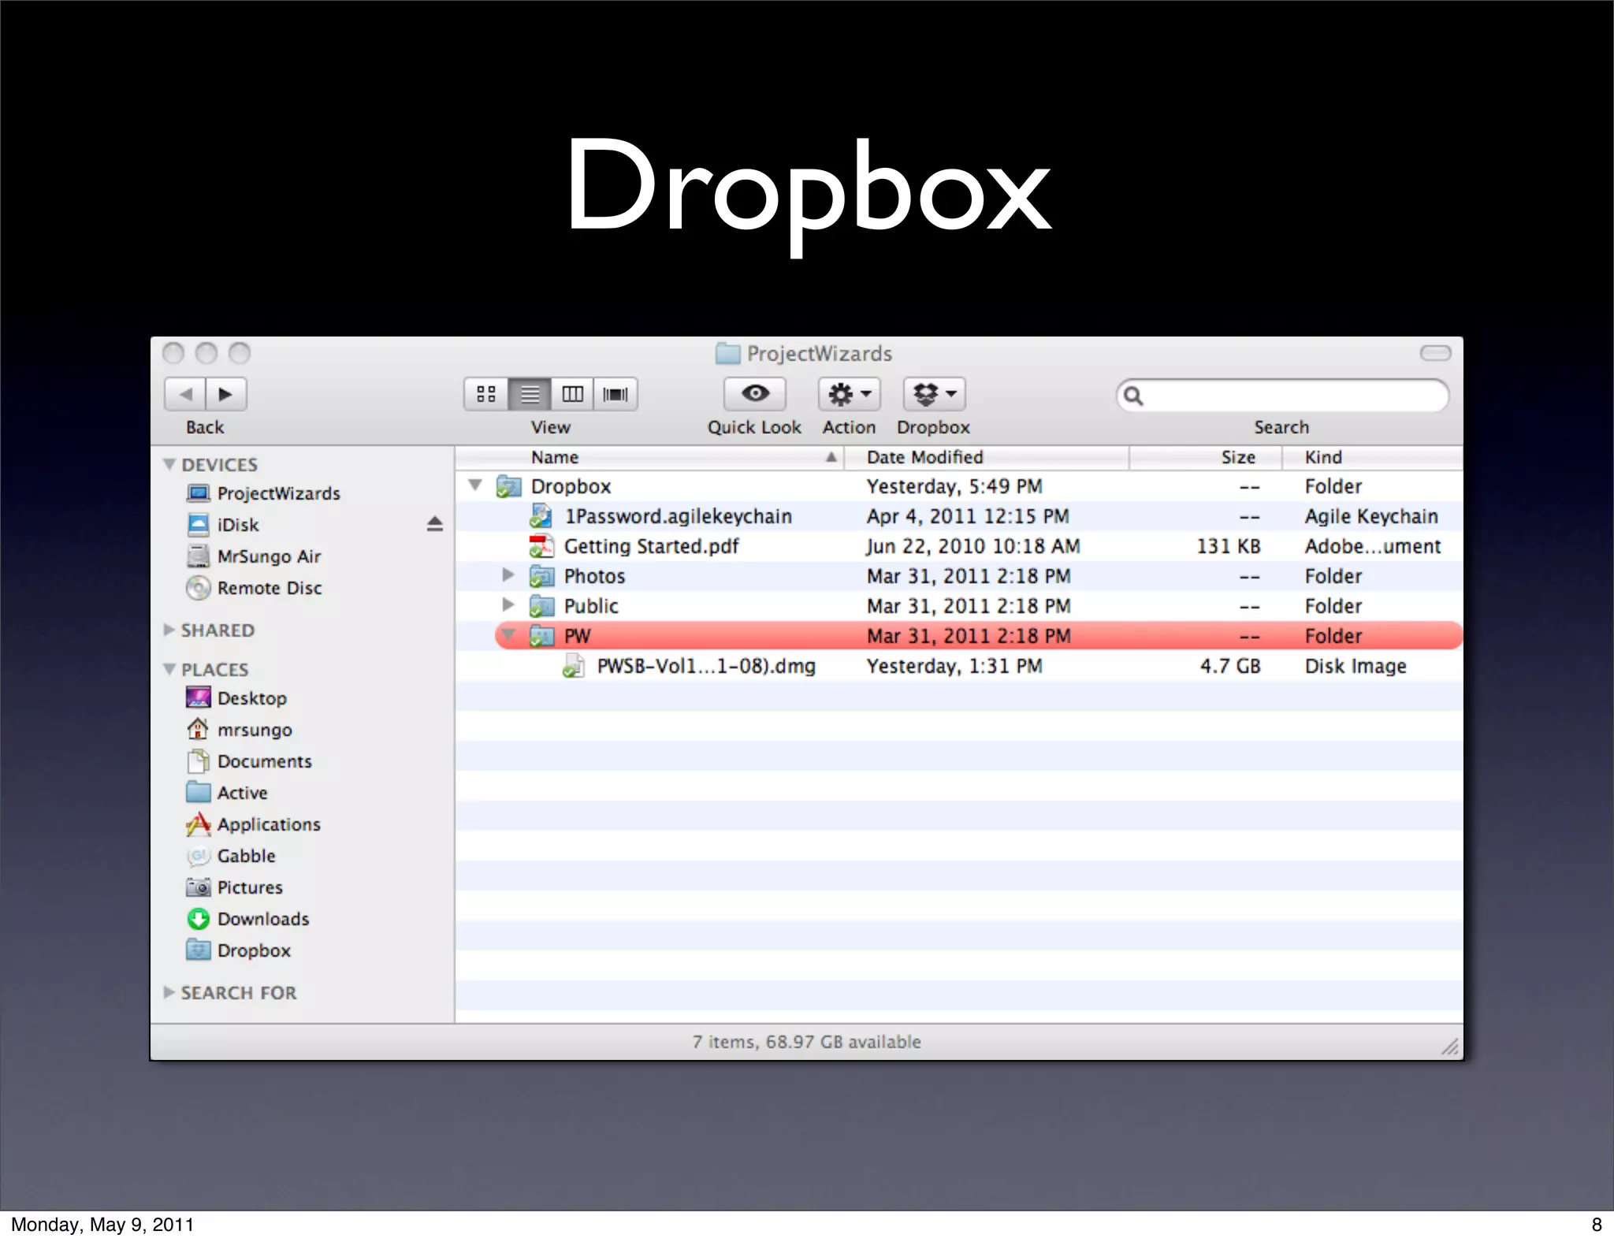Open the mrsungo home folder icon
The width and height of the screenshot is (1614, 1242).
pos(198,730)
